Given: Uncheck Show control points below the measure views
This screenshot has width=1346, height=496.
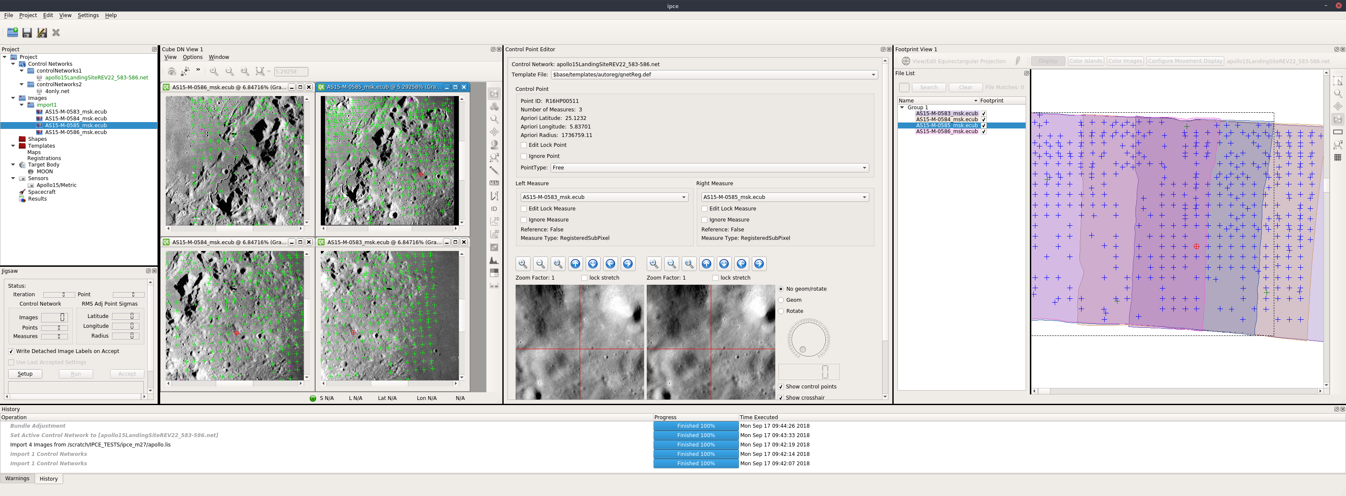Looking at the screenshot, I should coord(781,386).
